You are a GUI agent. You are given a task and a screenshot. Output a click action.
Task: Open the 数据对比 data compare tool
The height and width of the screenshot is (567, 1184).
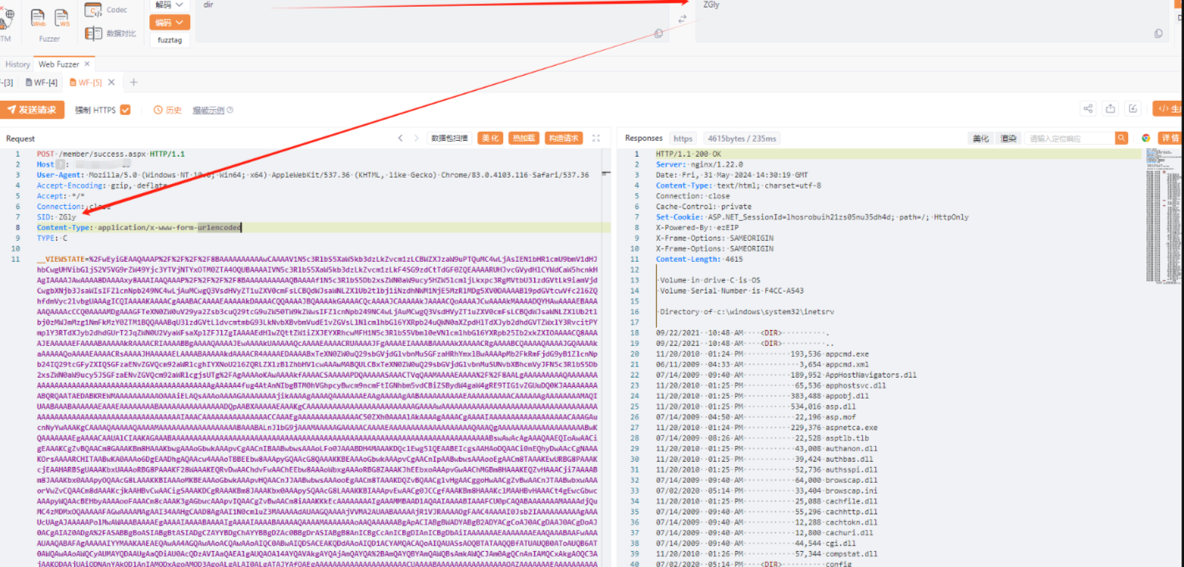pos(112,33)
